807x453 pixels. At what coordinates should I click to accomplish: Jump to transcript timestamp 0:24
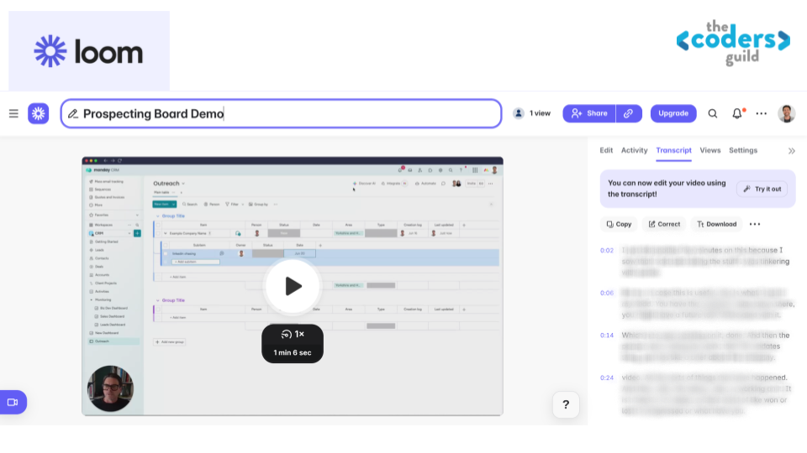[x=607, y=378]
